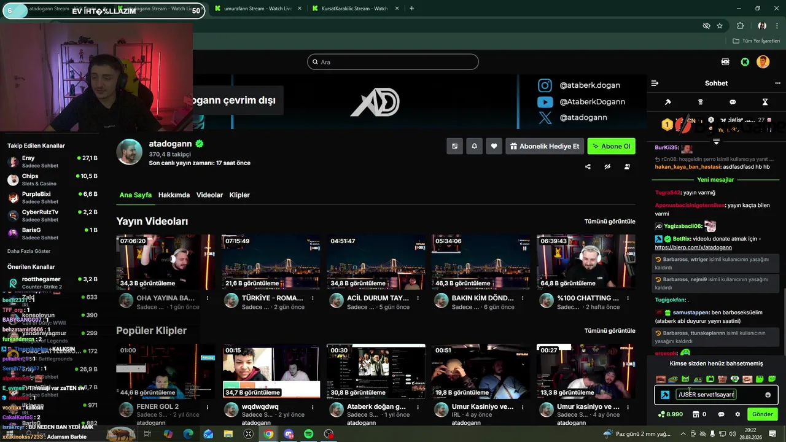Screen dimensions: 786x442
Task: Toggle the heart follow button for atadogann
Action: [494, 146]
